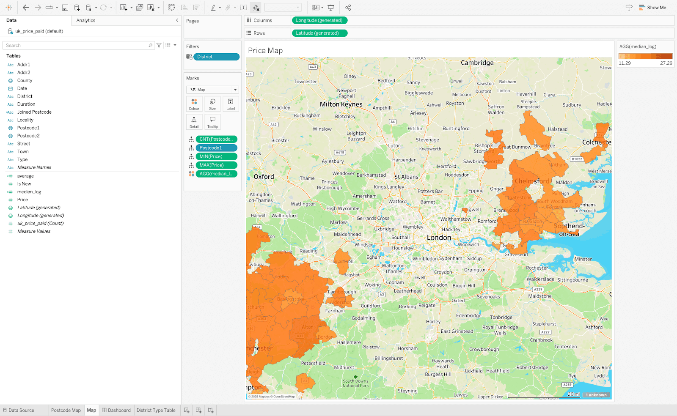This screenshot has width=677, height=416.
Task: Open the Size marks card
Action: pyautogui.click(x=212, y=104)
